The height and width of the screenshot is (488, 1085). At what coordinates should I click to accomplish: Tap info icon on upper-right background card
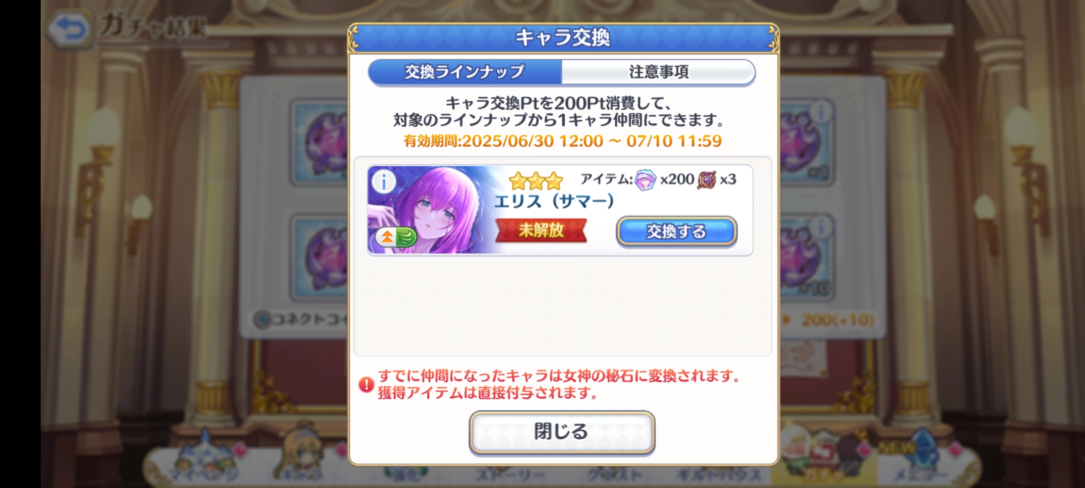point(822,111)
